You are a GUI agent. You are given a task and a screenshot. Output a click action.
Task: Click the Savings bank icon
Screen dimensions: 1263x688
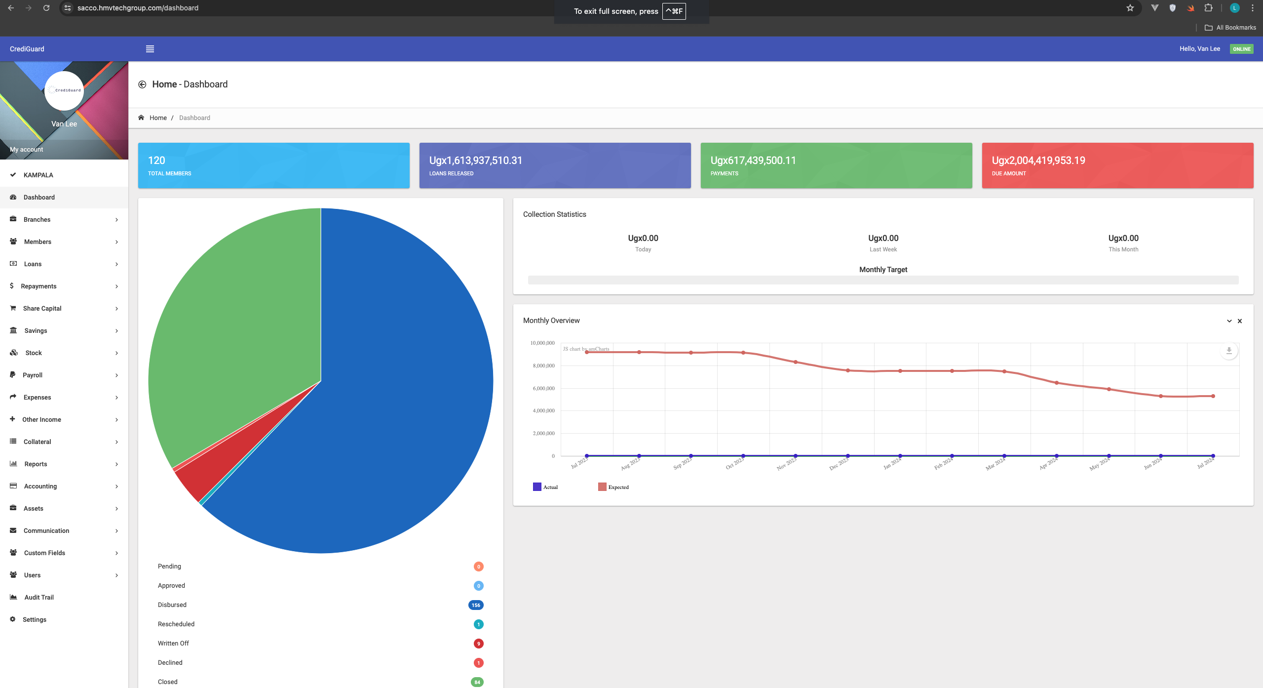point(13,330)
